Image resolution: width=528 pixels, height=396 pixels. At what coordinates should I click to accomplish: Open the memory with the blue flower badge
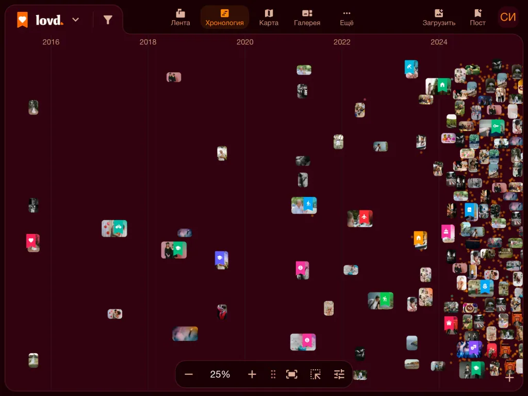point(481,288)
